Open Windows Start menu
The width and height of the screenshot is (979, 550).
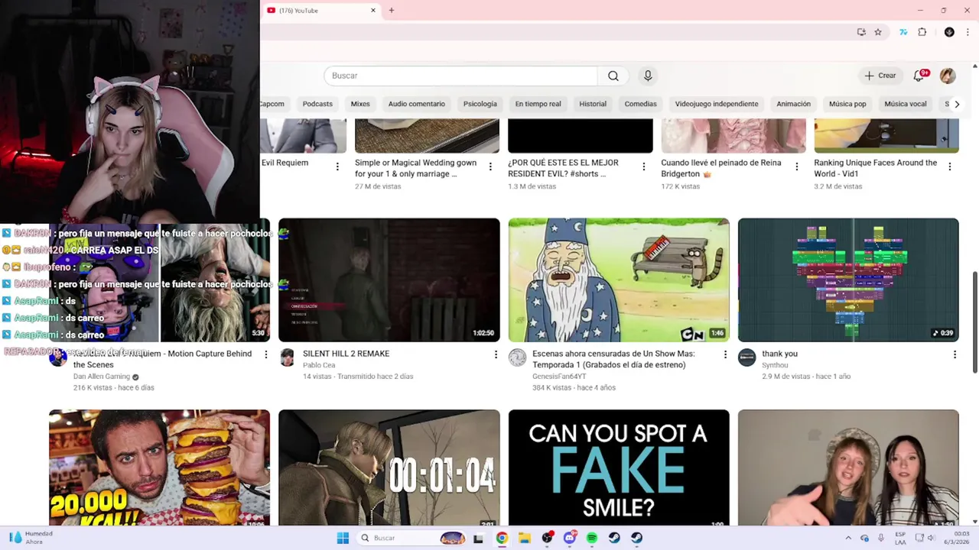tap(343, 538)
